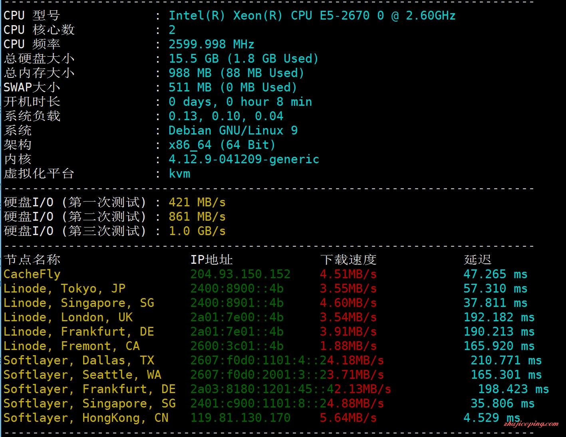Click the Seattle latency '165.301 ms'

(x=506, y=375)
